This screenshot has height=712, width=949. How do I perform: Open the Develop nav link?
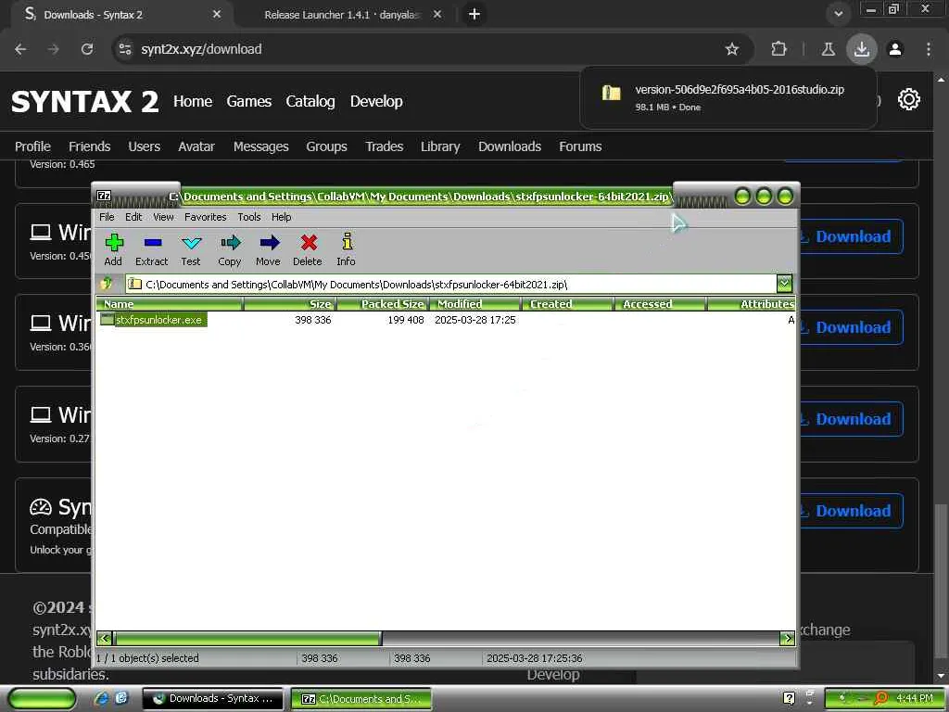coord(376,101)
